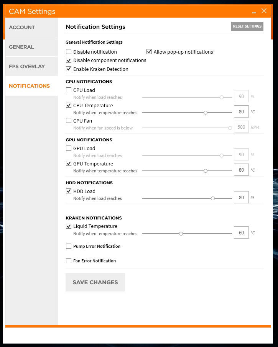Click the Reset Settings button
Viewport: 278px width, 347px height.
(247, 26)
